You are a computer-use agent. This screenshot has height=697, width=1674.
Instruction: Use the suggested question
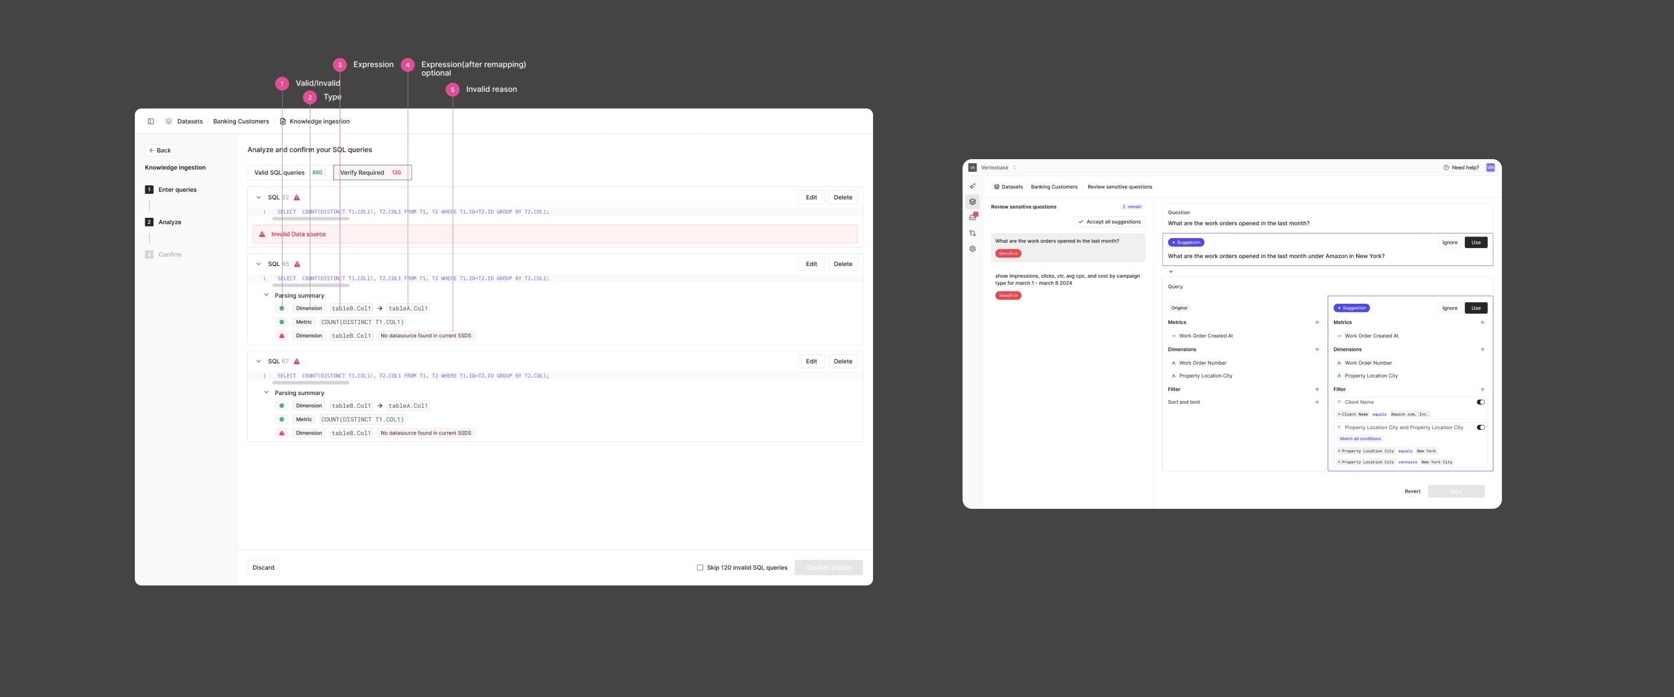pyautogui.click(x=1476, y=243)
